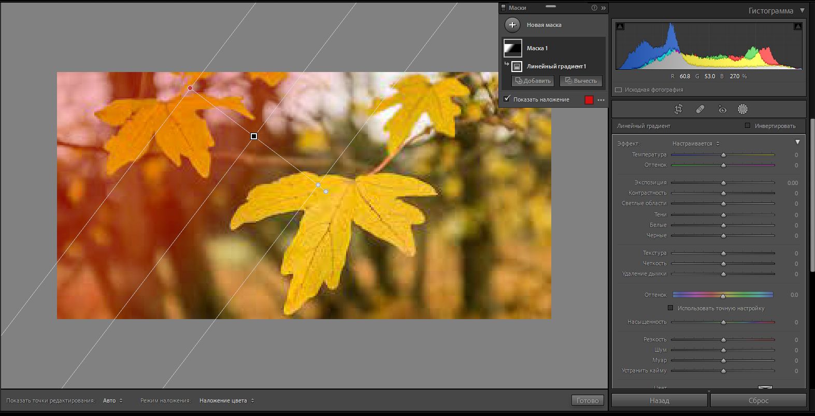Click the plus icon for Новая маска
The image size is (815, 416).
point(512,25)
